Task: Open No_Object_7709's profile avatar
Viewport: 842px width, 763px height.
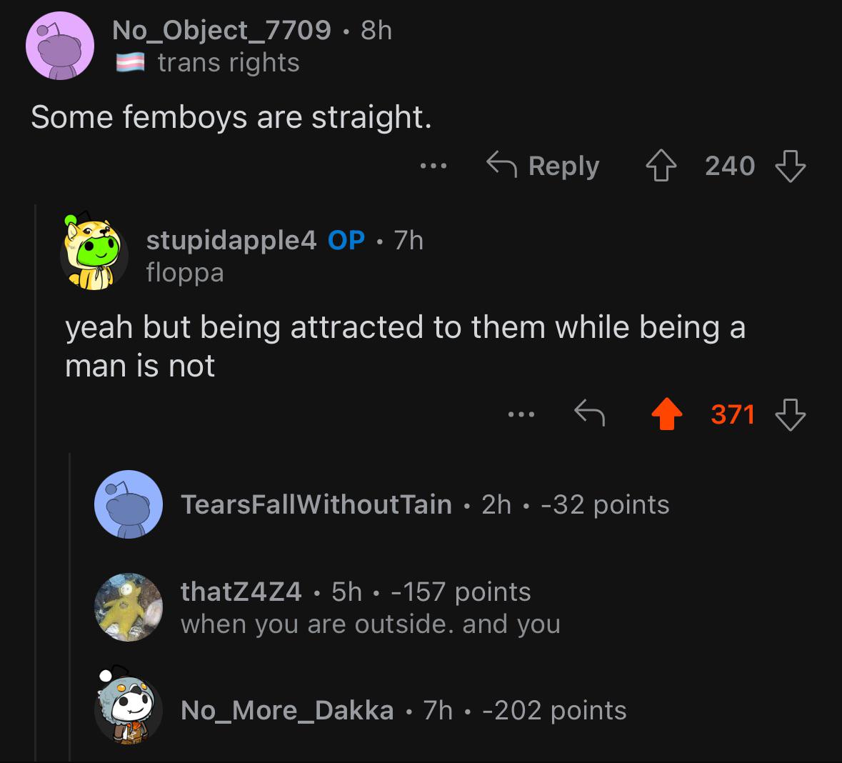Action: coord(60,46)
